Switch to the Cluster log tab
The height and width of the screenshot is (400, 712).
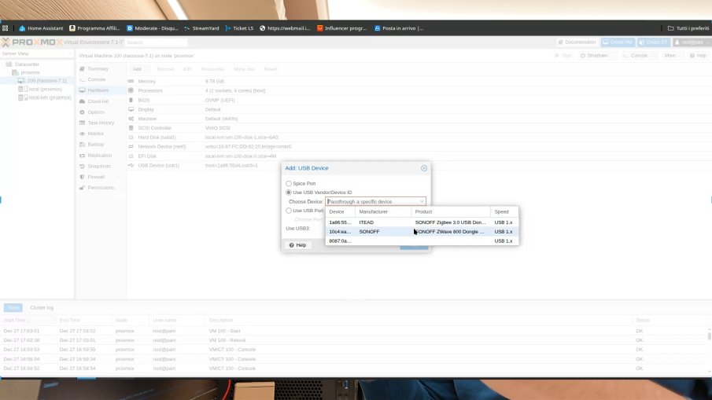click(42, 307)
